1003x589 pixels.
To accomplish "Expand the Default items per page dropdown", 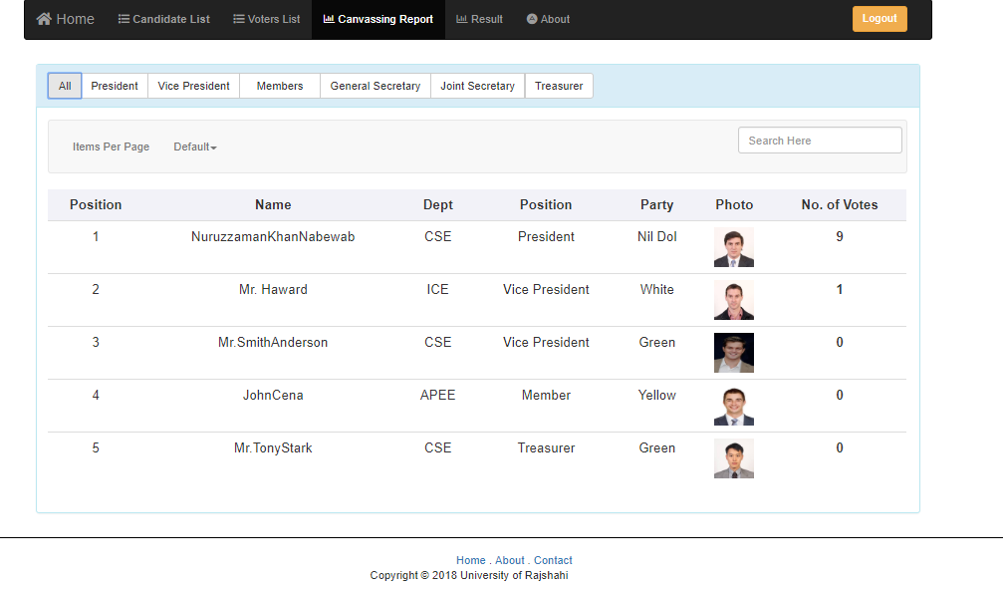I will 195,147.
